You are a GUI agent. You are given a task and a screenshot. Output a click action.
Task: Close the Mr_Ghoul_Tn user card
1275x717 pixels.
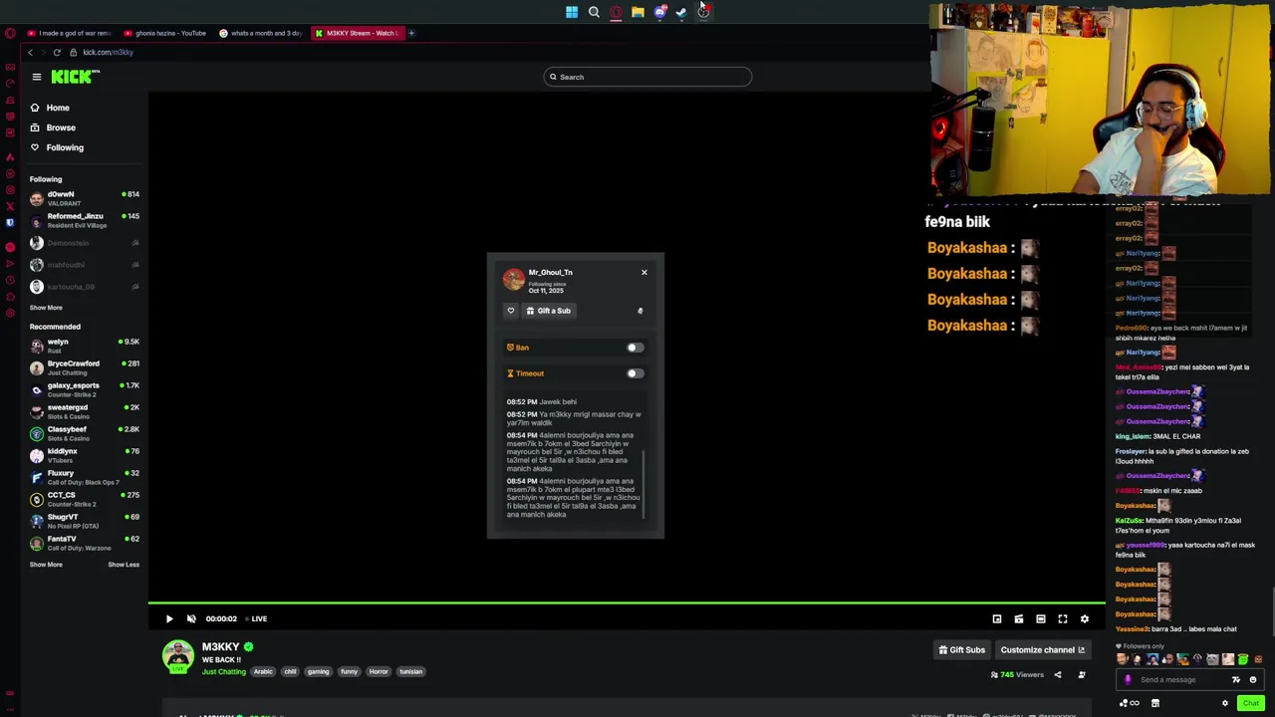(643, 272)
